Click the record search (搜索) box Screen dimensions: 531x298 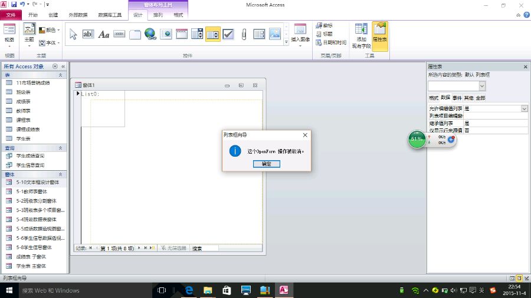click(204, 249)
